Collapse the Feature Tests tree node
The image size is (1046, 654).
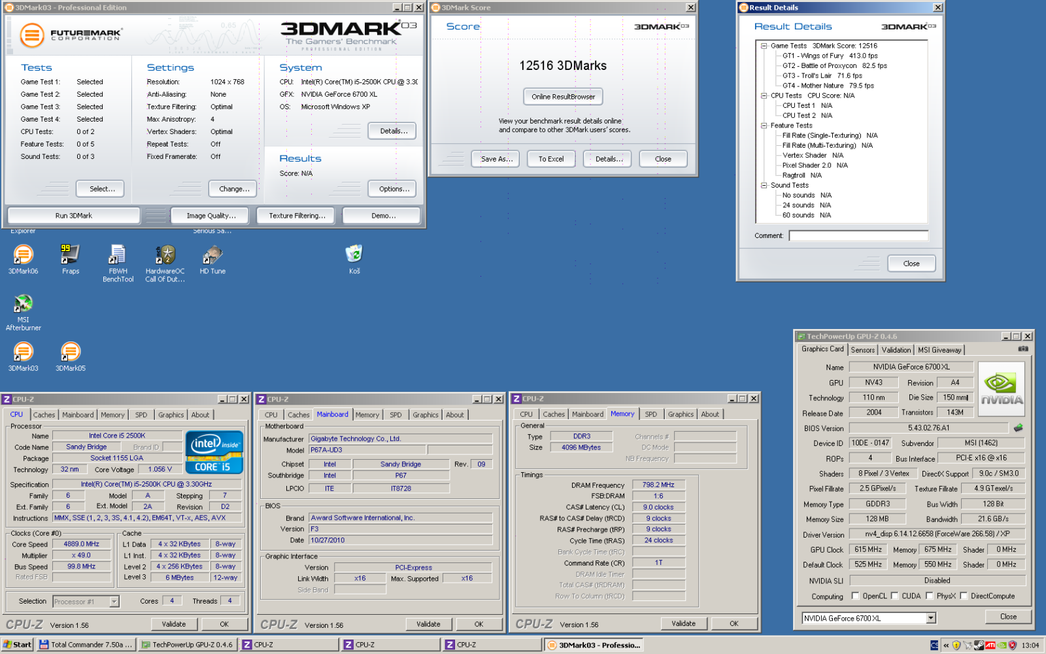(764, 126)
